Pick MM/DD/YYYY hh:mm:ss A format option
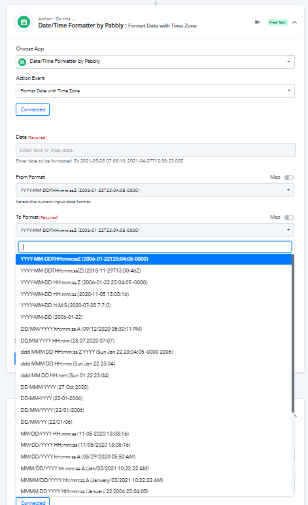Viewport: 308px width, 505px height. [x=78, y=457]
